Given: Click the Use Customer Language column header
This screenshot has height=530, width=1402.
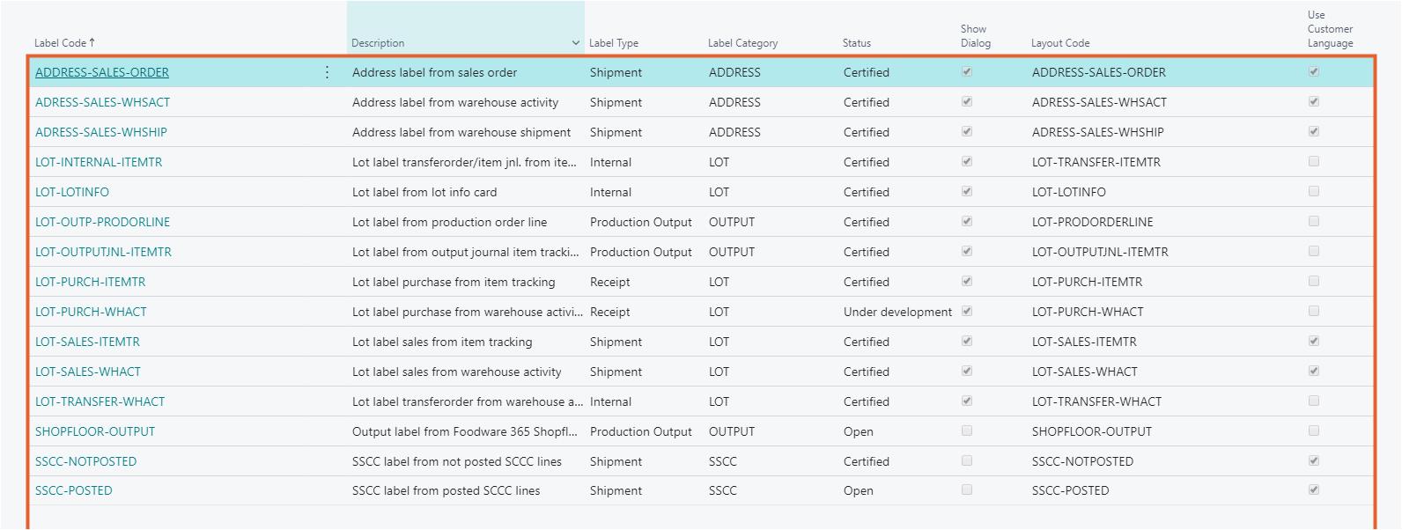Looking at the screenshot, I should point(1329,29).
